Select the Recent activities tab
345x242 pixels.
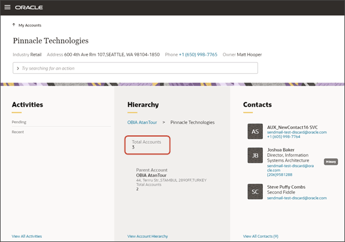point(18,132)
